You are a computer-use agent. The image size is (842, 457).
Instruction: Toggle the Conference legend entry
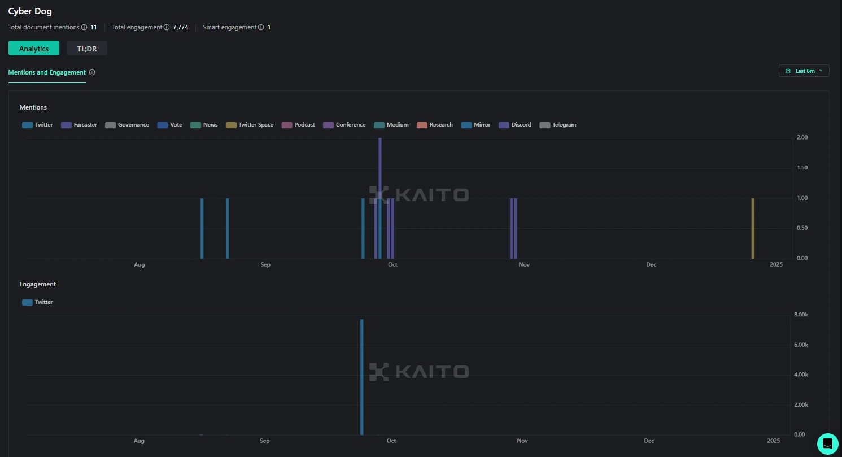[x=344, y=125]
